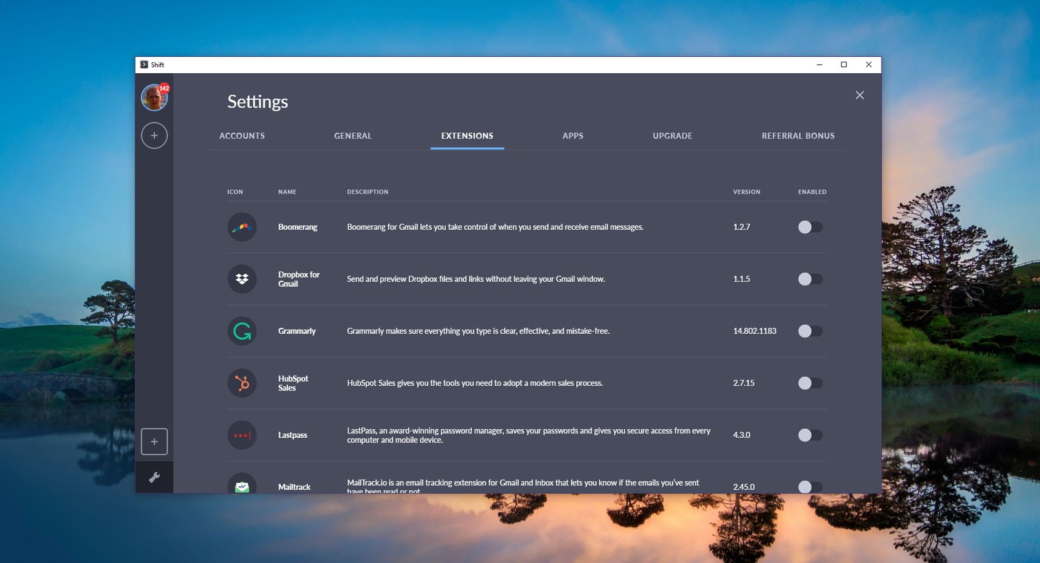Click Dropbox version 1.1.5
1040x563 pixels.
point(741,279)
